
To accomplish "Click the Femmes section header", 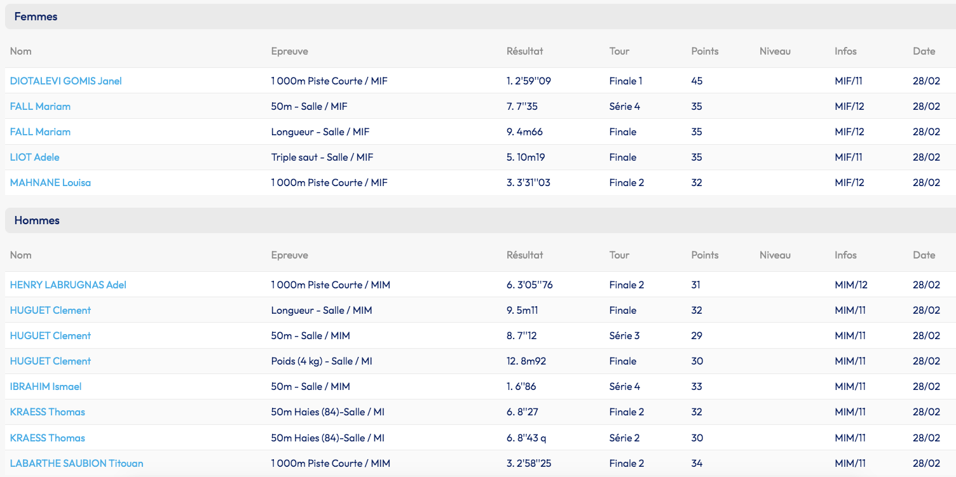I will click(x=36, y=17).
